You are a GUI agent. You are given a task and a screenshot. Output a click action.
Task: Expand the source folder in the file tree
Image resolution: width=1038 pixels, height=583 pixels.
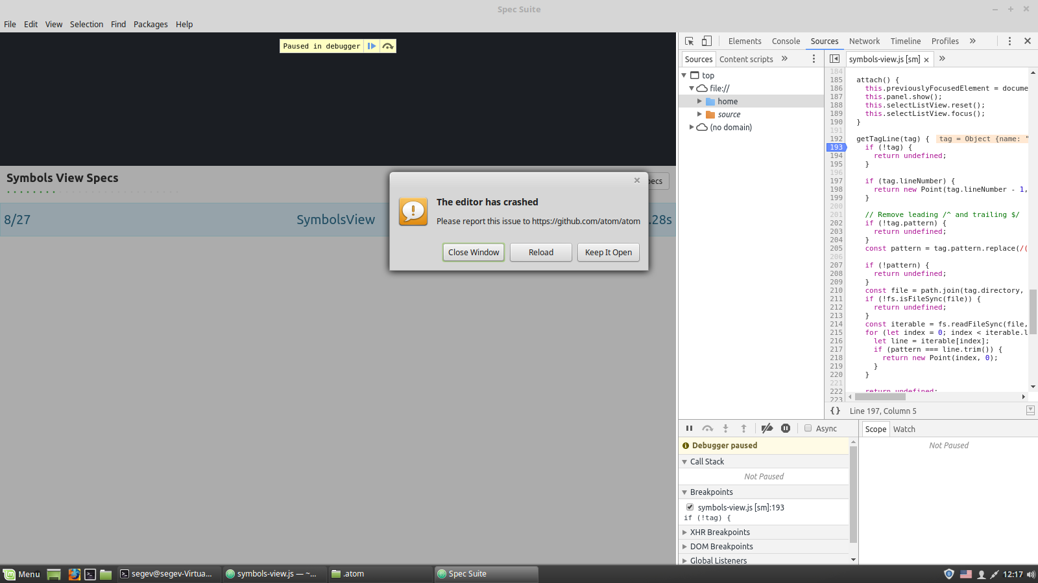[699, 114]
